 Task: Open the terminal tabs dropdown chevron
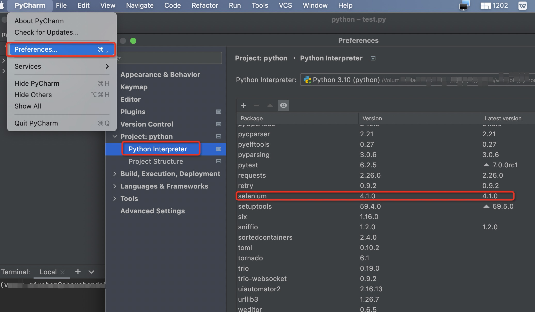[x=91, y=272]
